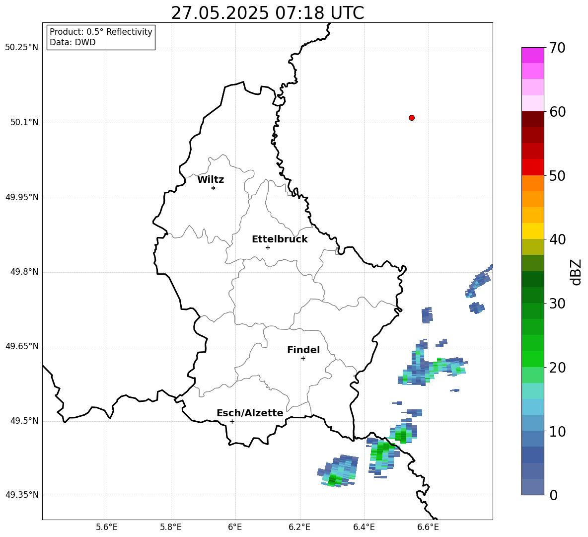
Task: Pick the dark maroon swatch just below 60
Action: pyautogui.click(x=532, y=119)
